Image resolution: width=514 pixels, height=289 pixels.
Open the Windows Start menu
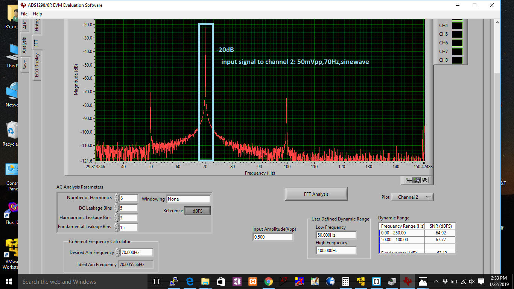click(x=9, y=281)
